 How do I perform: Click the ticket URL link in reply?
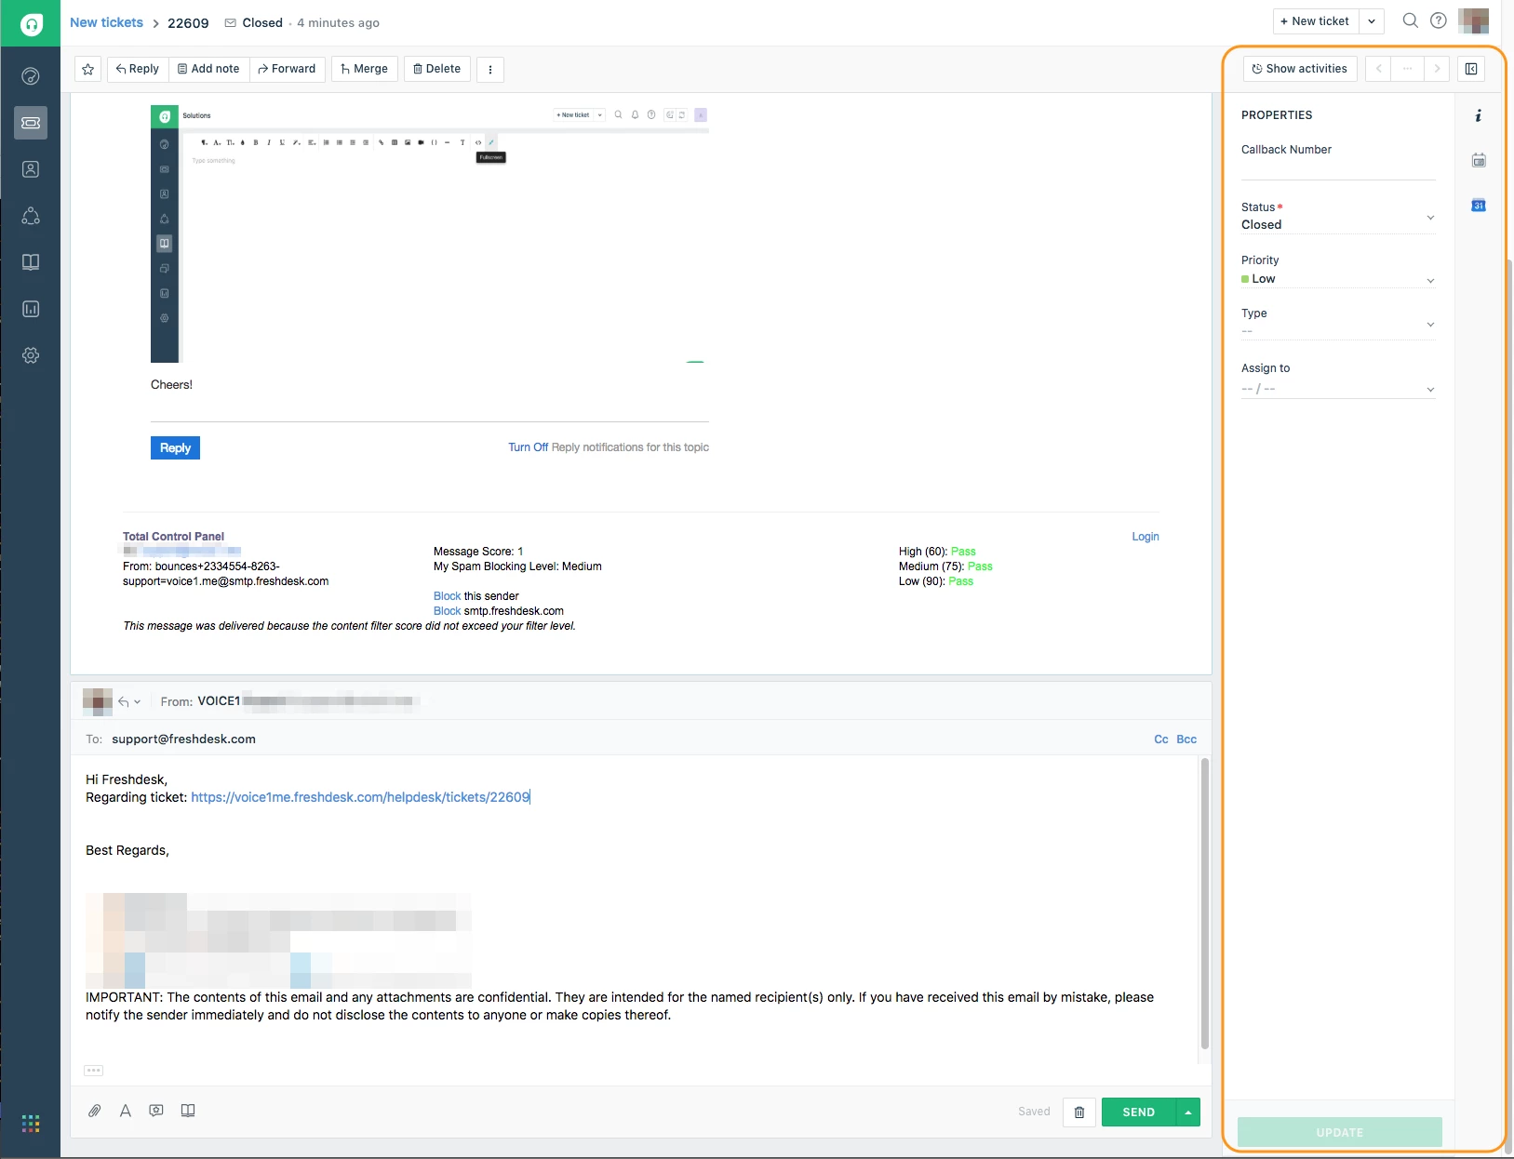click(x=360, y=797)
